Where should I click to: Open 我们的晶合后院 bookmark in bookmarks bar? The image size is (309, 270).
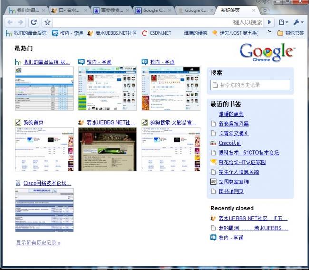(26, 33)
